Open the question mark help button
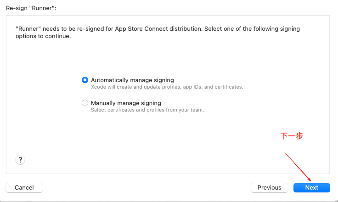 tap(20, 160)
